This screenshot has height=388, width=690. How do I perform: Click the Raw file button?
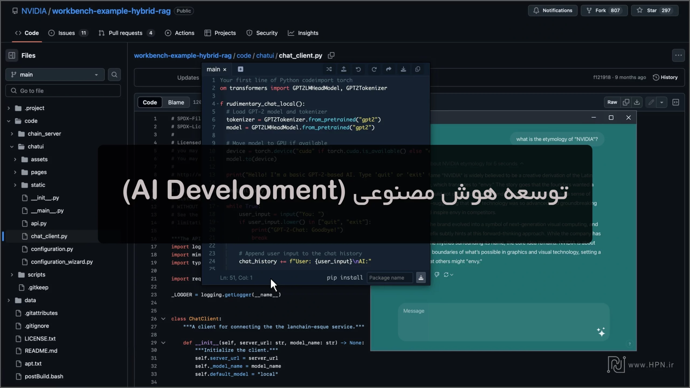612,102
